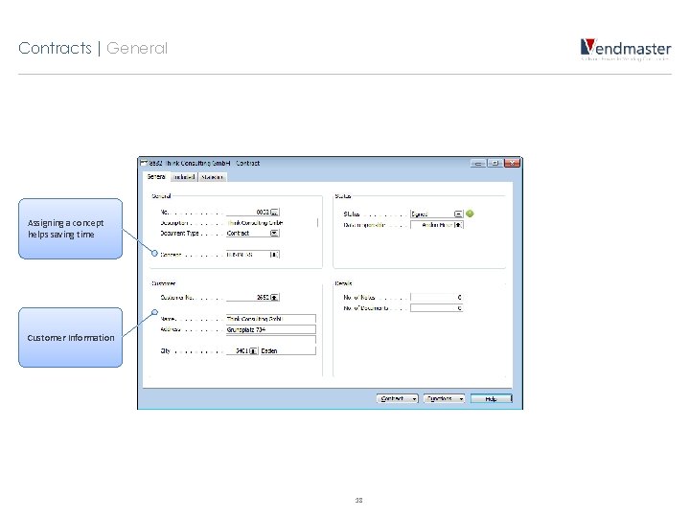Open the Status dropdown
The image size is (690, 517).
point(458,214)
